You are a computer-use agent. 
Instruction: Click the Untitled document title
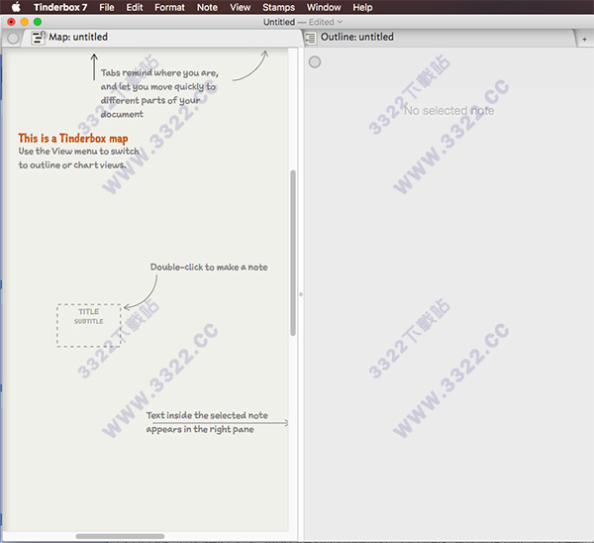coord(279,22)
